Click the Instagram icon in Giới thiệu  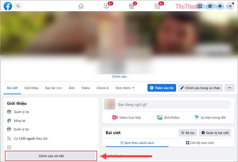[9, 147]
